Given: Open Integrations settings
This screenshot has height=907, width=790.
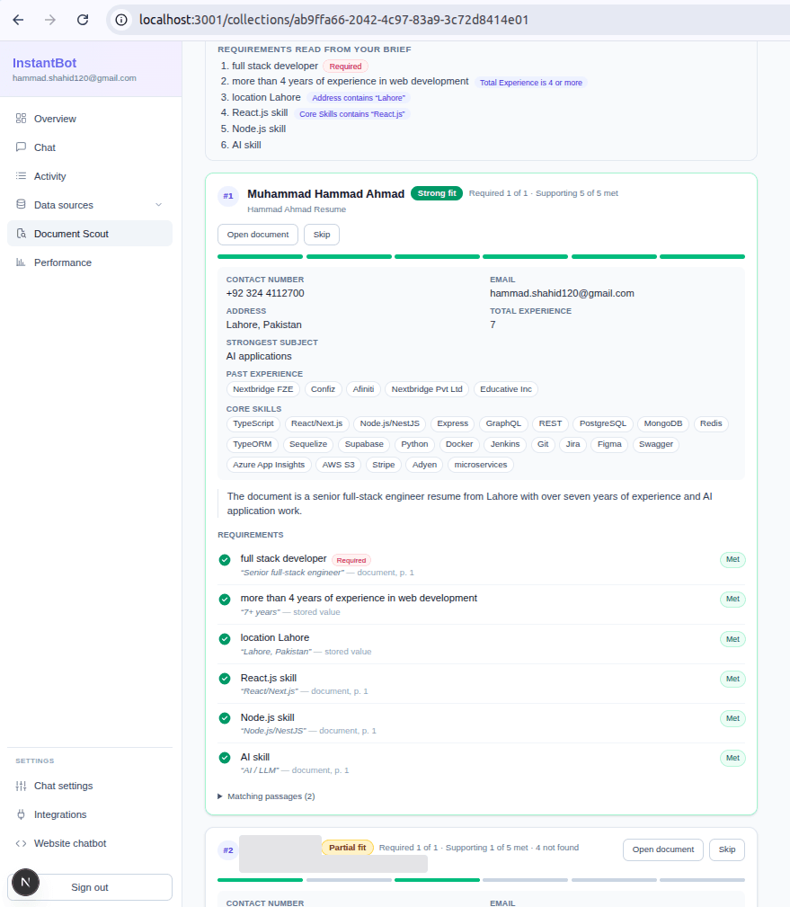Looking at the screenshot, I should tap(90, 814).
